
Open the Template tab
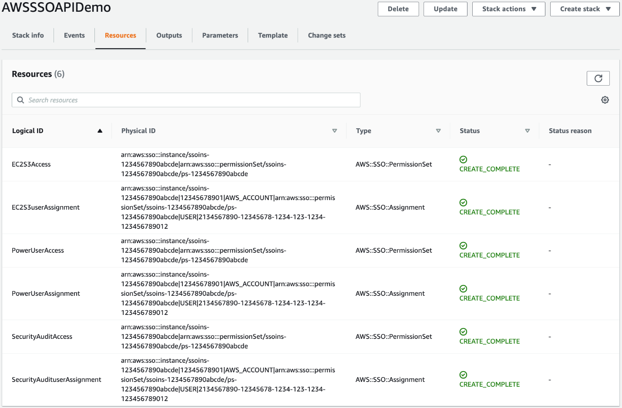pos(272,35)
